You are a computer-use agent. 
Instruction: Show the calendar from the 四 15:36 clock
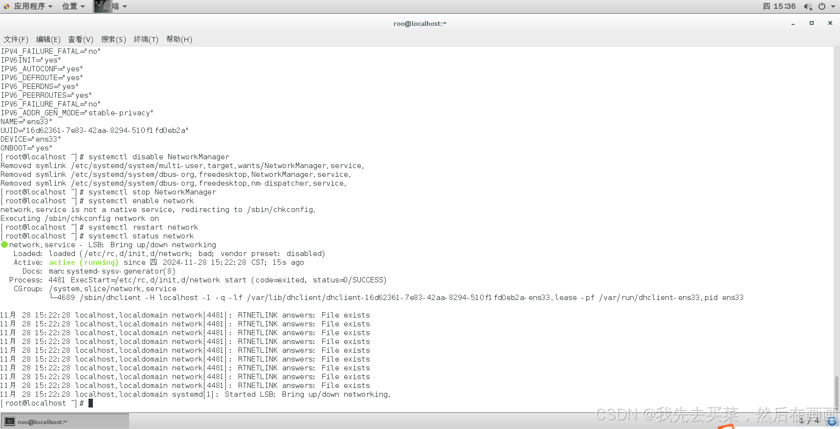click(x=779, y=6)
